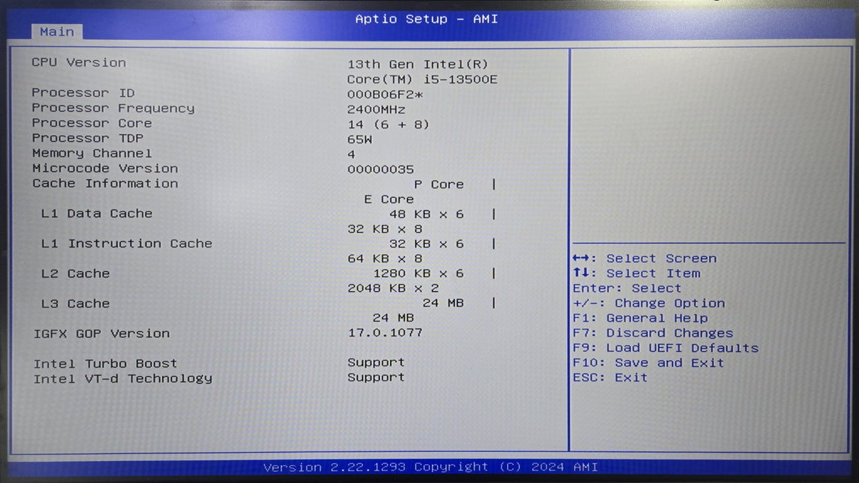Click the 'Select Item' help line

[x=636, y=273]
